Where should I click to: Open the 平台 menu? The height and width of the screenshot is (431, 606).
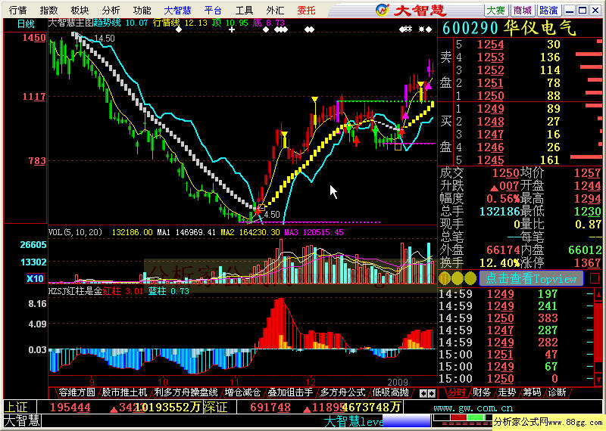[x=213, y=10]
